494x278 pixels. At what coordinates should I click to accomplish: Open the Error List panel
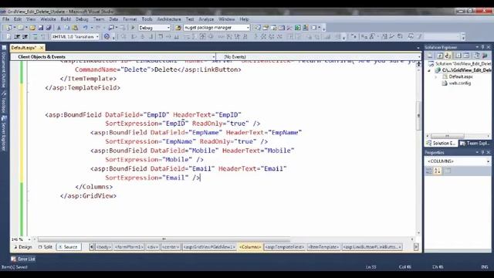pos(23,259)
